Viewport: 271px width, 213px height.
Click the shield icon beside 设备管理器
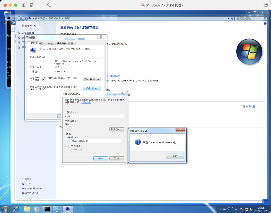coord(19,33)
